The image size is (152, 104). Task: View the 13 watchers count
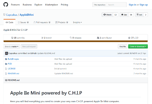[x=115, y=15]
